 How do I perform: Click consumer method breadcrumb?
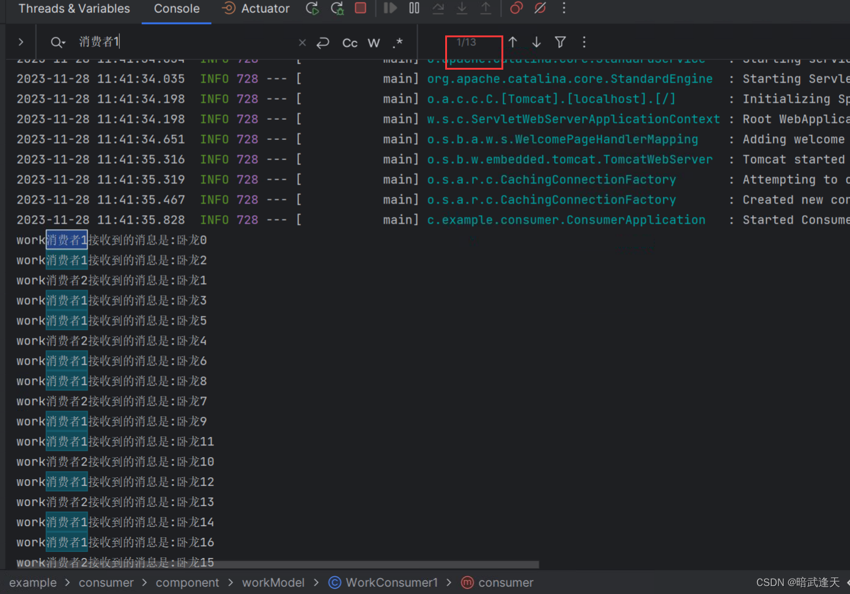(497, 583)
